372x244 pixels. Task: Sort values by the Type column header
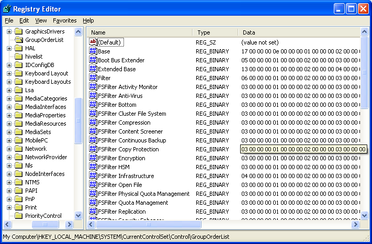tap(215, 32)
